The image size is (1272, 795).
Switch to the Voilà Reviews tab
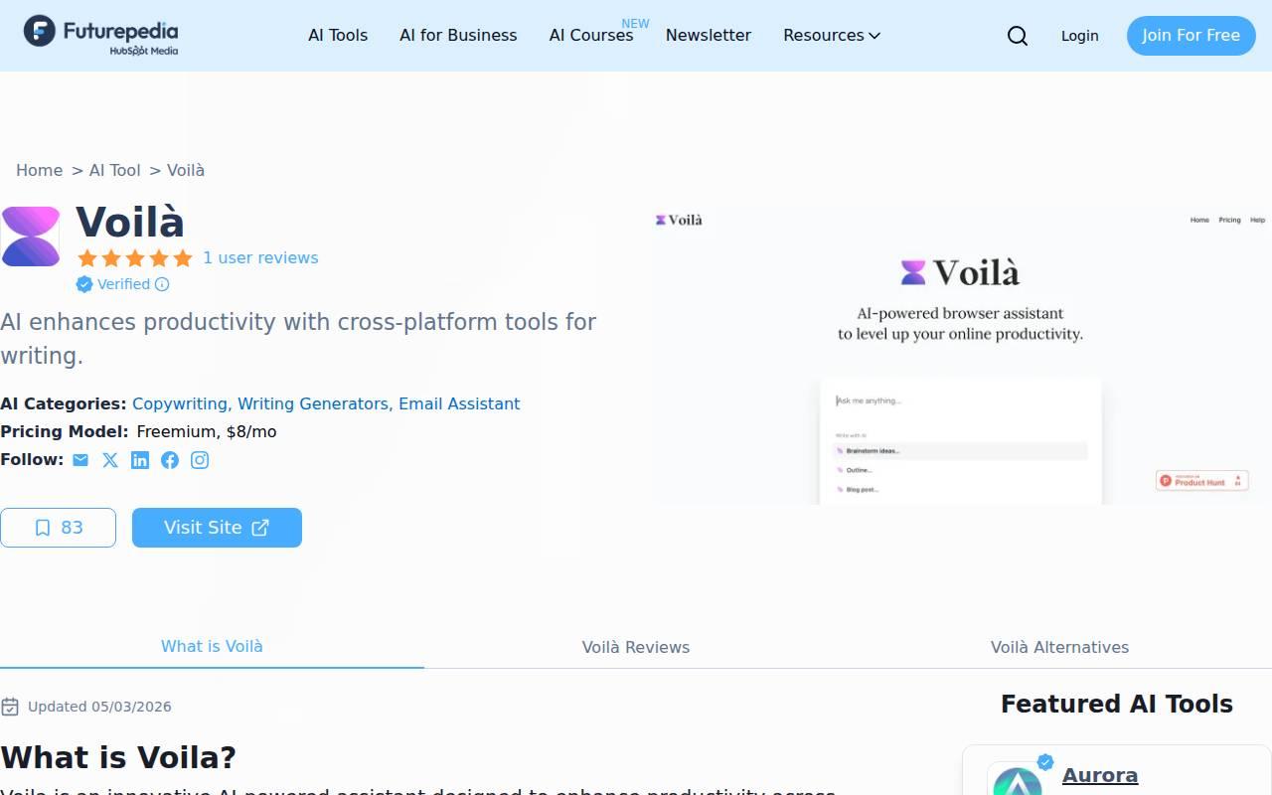click(x=636, y=647)
